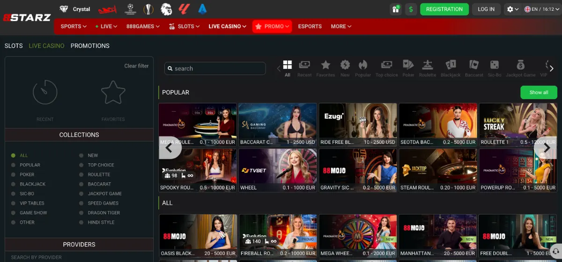Expand the SPORTS navigation dropdown

[x=74, y=27]
